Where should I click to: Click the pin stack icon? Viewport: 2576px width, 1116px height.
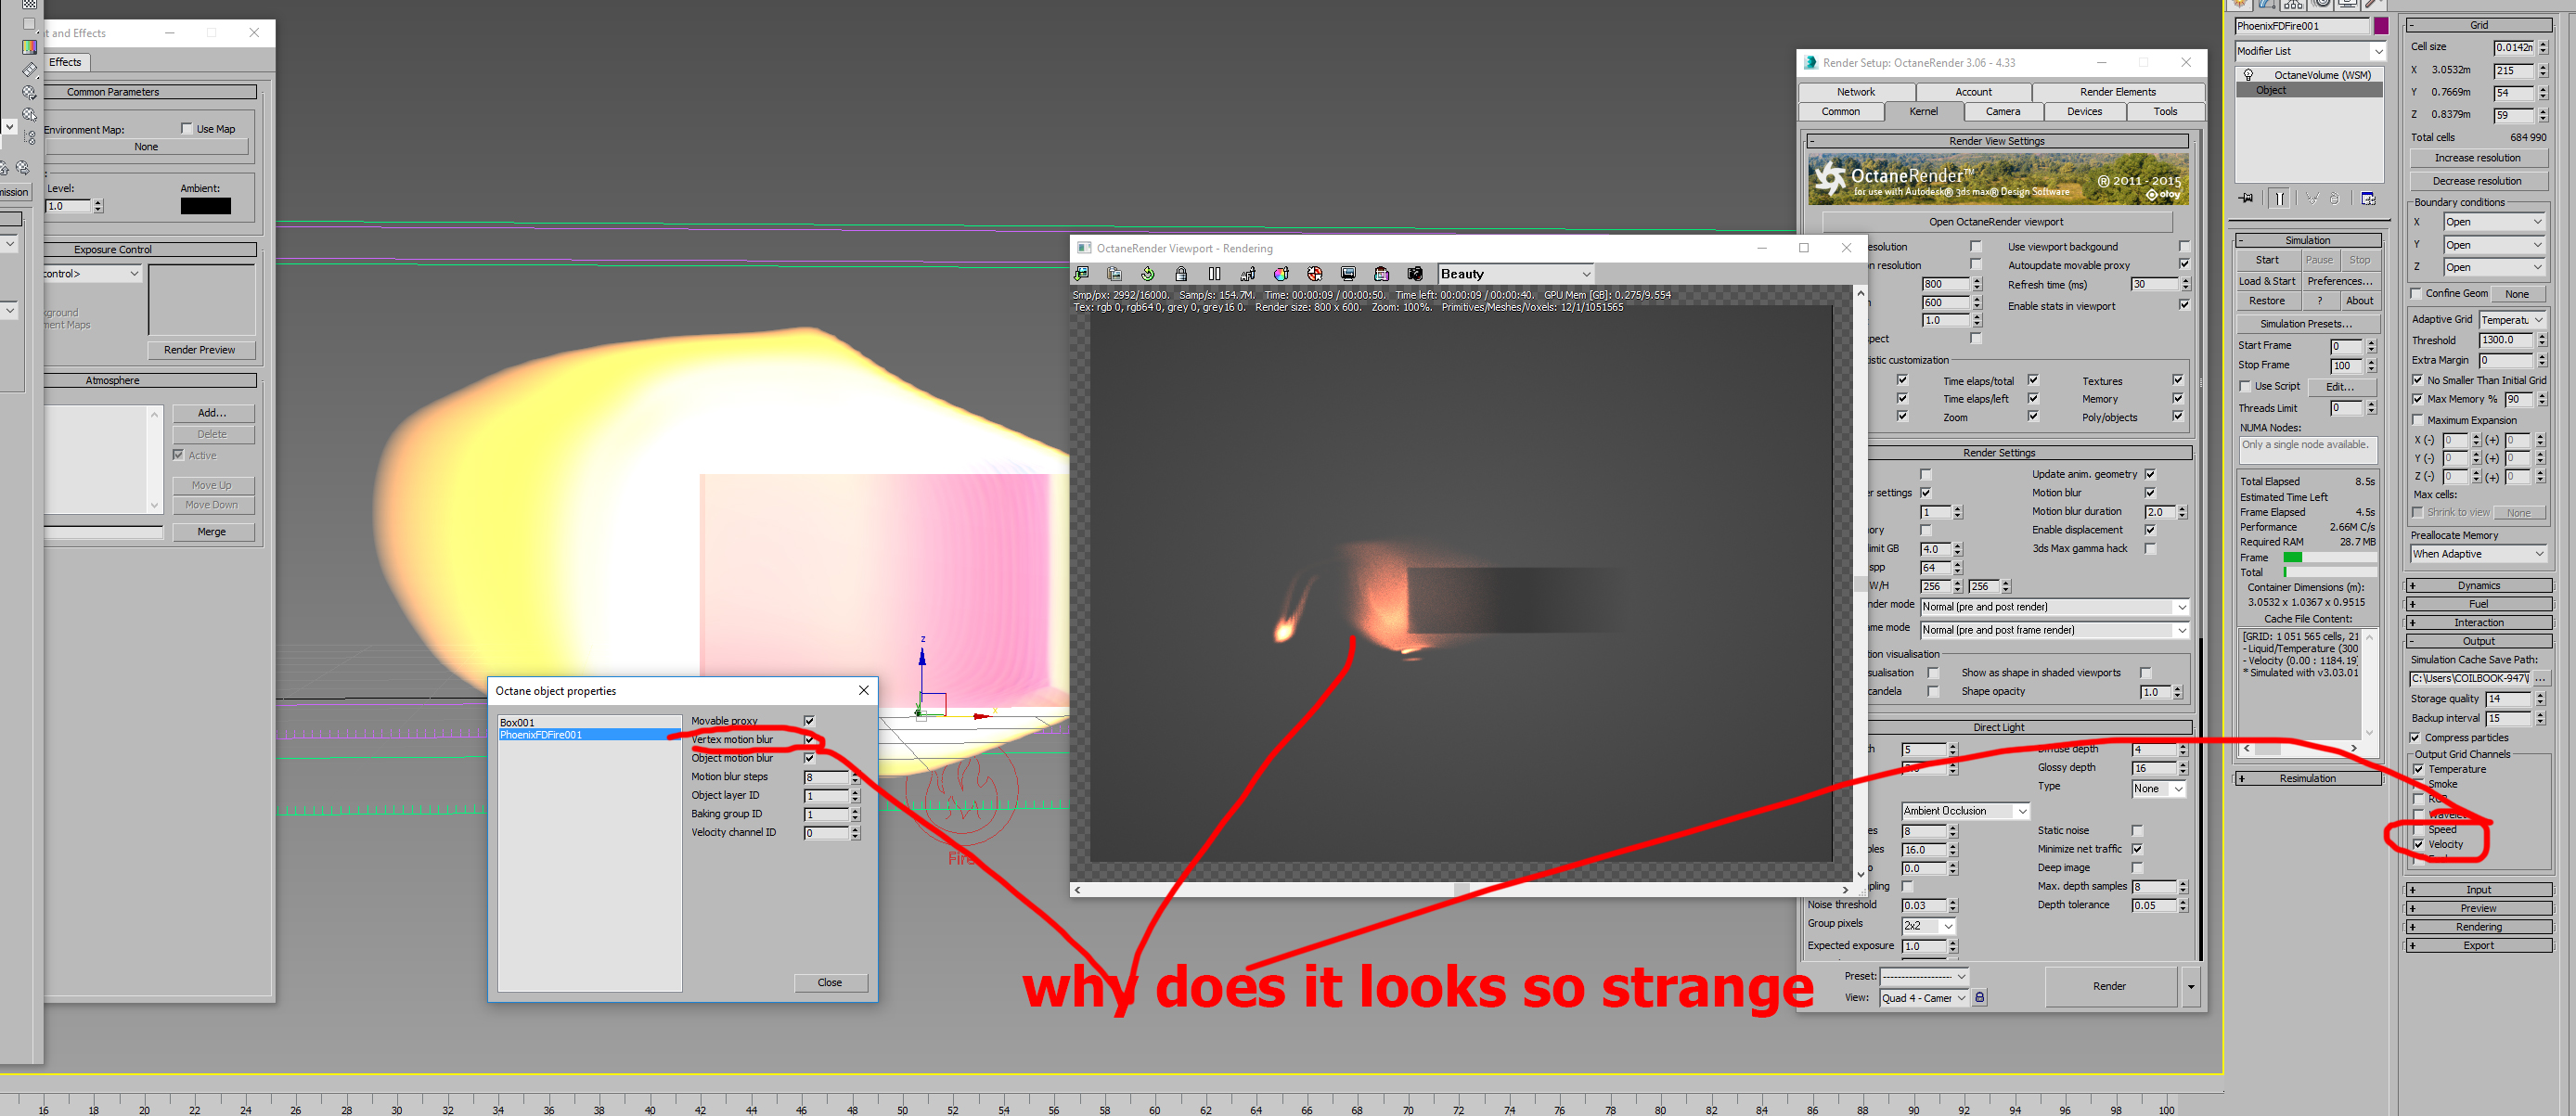point(2247,198)
